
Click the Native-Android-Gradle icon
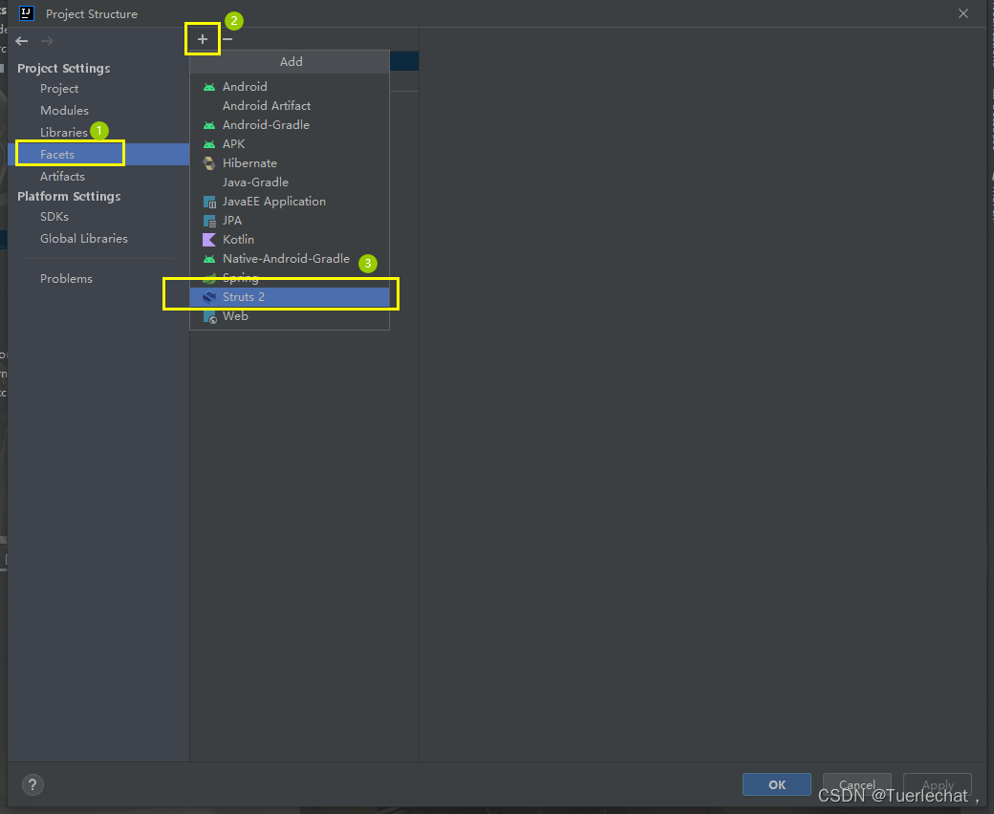pyautogui.click(x=209, y=259)
